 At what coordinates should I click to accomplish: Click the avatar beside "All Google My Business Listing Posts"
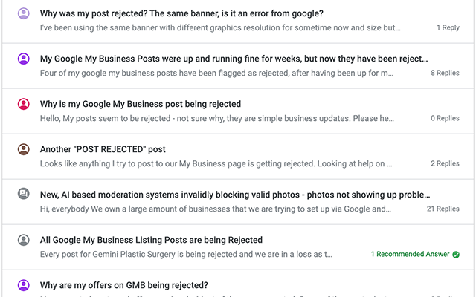23,240
